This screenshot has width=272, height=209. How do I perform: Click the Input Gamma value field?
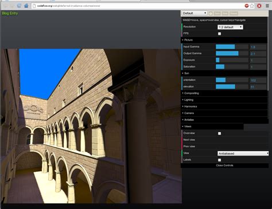[x=258, y=47]
